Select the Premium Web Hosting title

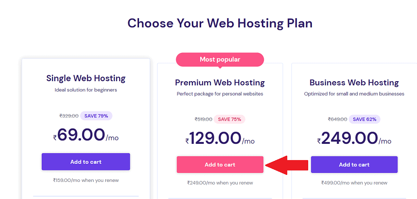pos(220,83)
